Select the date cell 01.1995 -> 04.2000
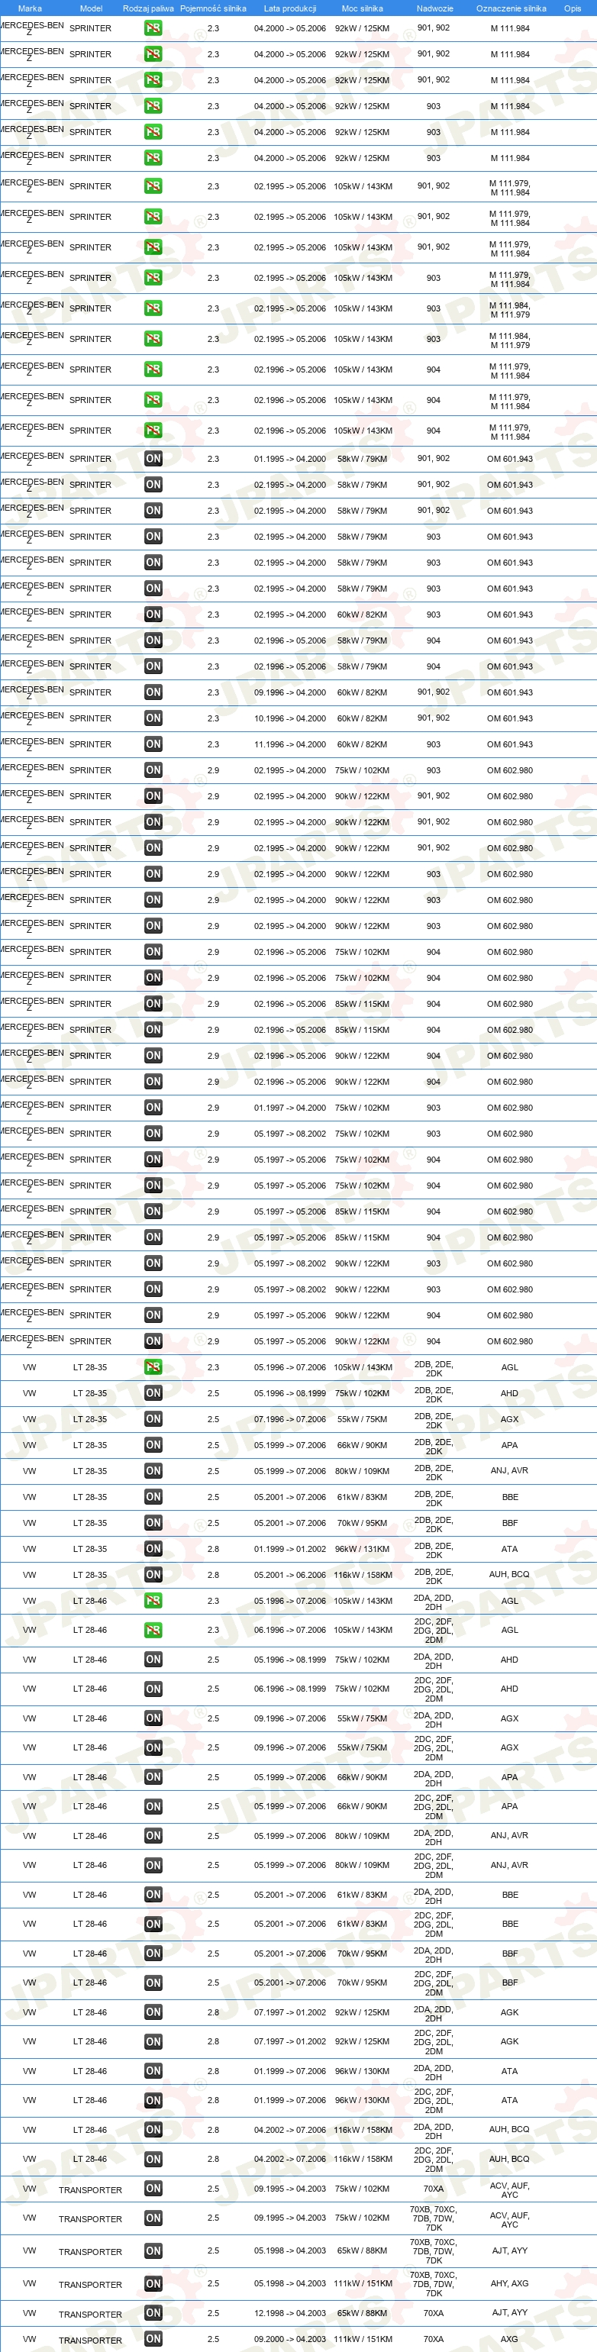597x2352 pixels. tap(289, 460)
